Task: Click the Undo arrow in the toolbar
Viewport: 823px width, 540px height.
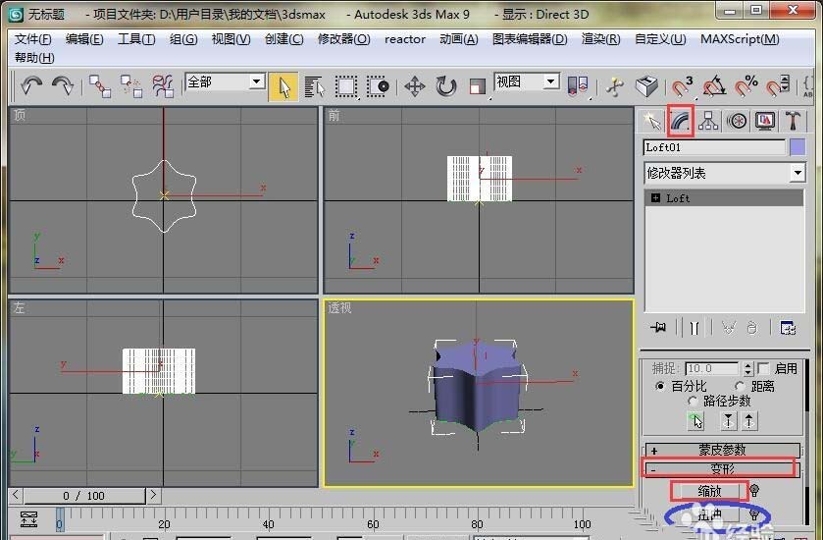Action: [x=30, y=86]
